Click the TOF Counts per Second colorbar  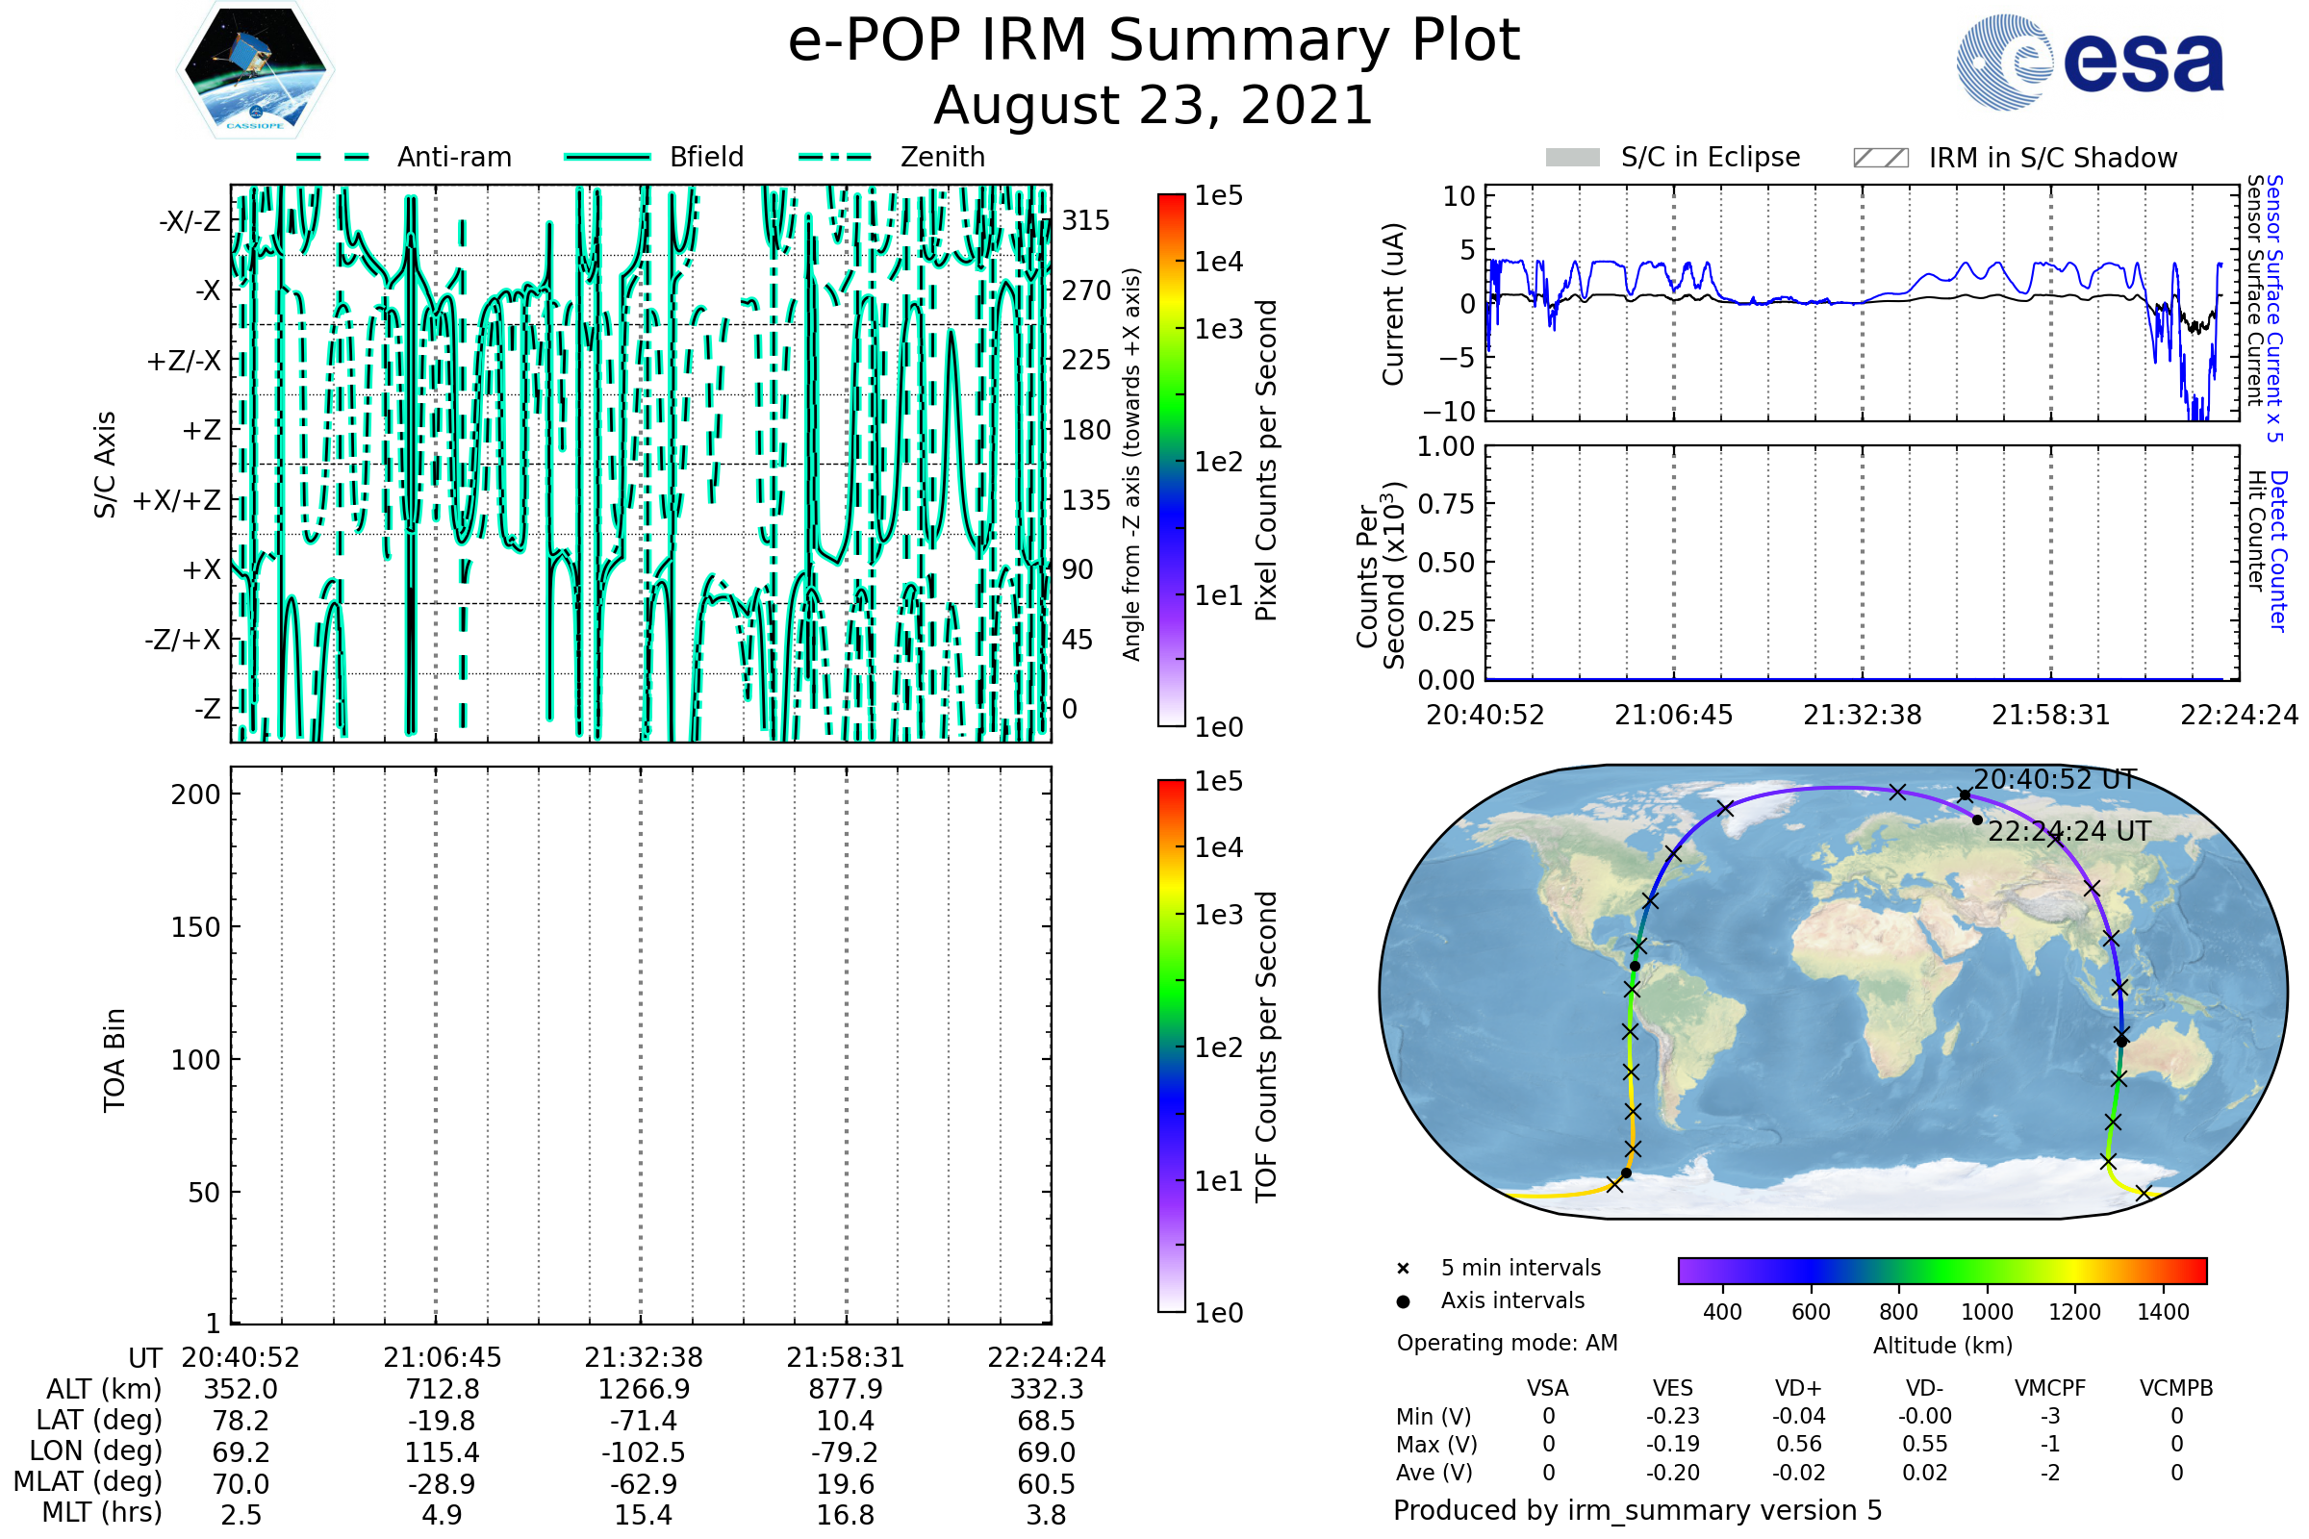(1171, 1046)
